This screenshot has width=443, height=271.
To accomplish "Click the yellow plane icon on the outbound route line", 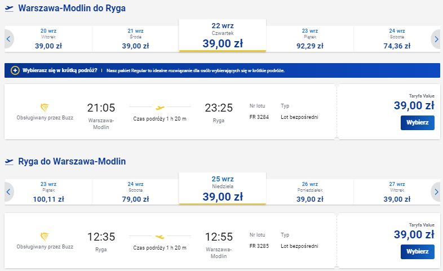I will point(160,108).
